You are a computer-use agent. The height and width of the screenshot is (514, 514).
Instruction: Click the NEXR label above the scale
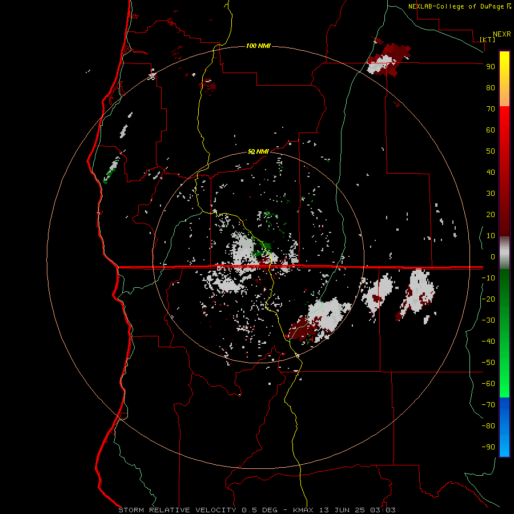tap(502, 34)
